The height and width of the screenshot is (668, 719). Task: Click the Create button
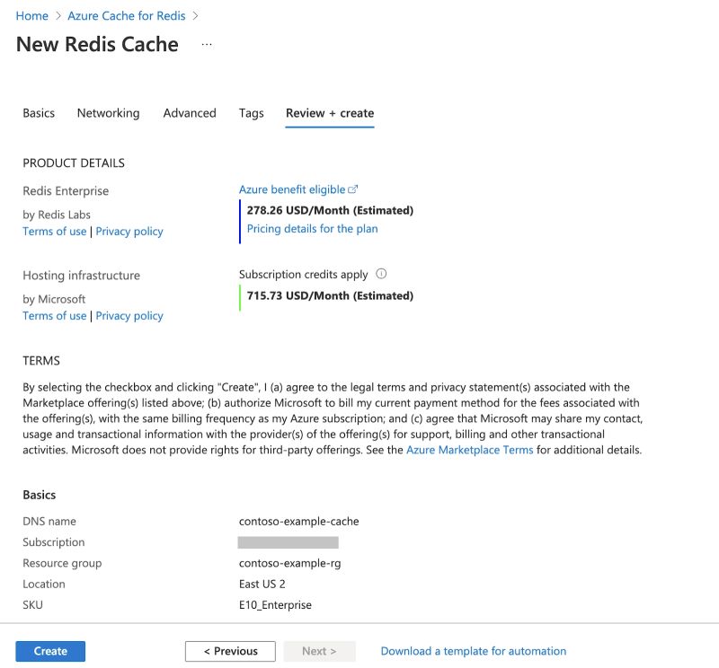tap(50, 651)
